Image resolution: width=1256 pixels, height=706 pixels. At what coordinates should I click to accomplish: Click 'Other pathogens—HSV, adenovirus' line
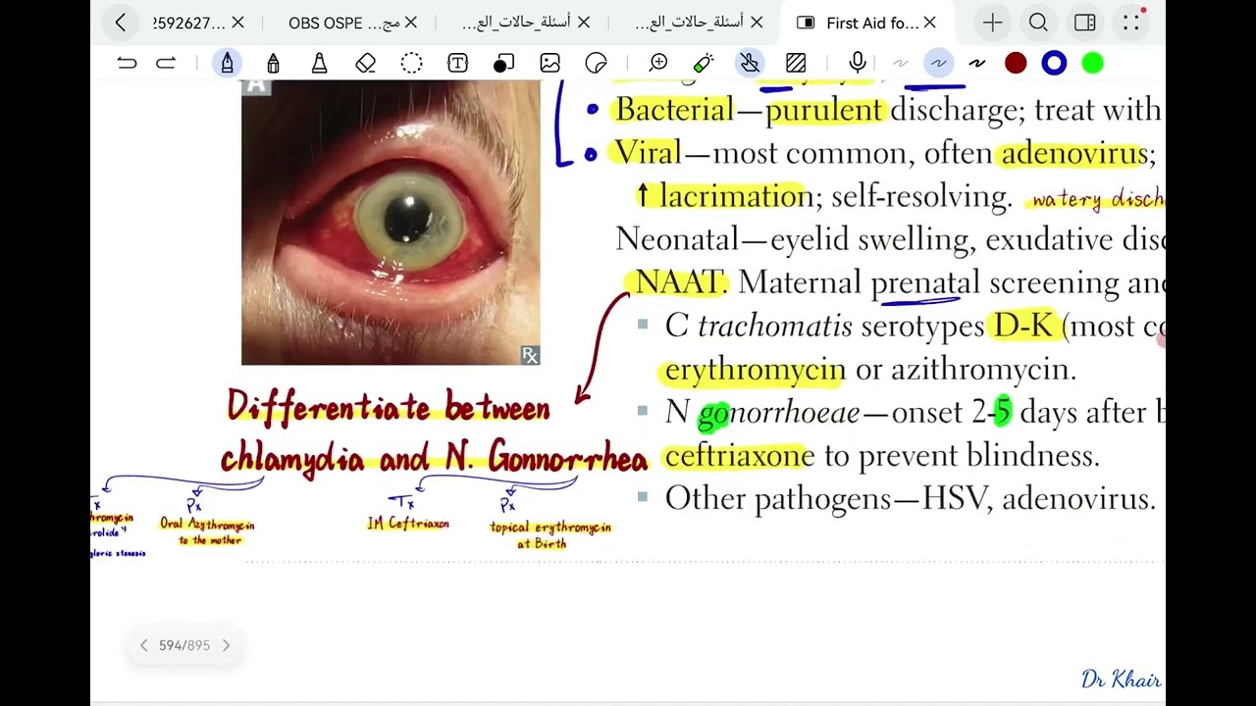910,499
